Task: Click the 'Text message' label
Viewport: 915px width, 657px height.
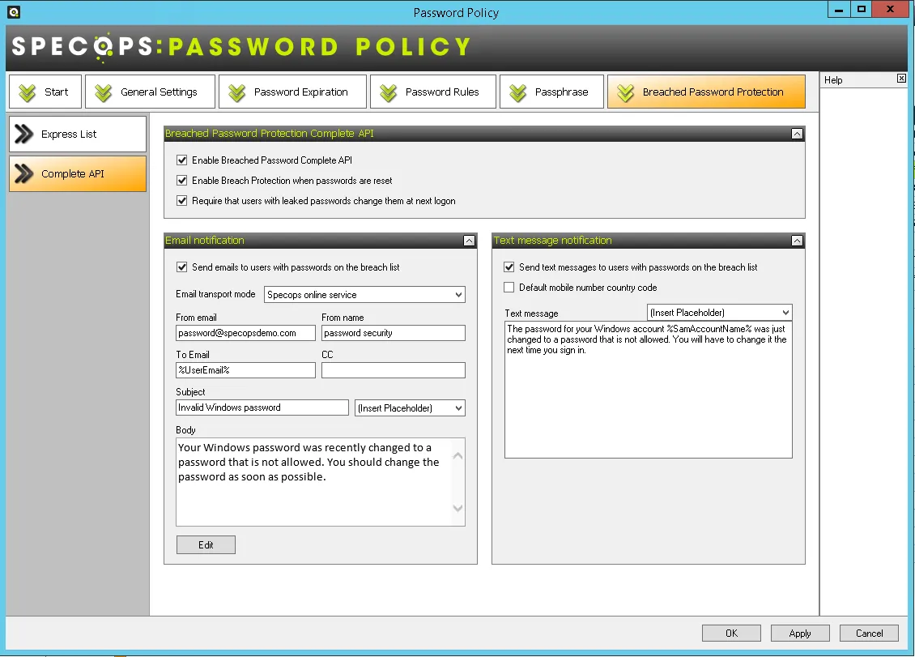Action: (531, 314)
